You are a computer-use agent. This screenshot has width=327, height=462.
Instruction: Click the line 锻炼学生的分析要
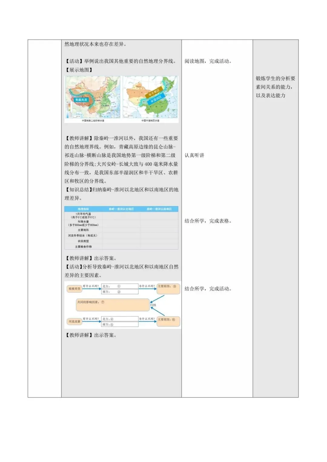[276, 78]
